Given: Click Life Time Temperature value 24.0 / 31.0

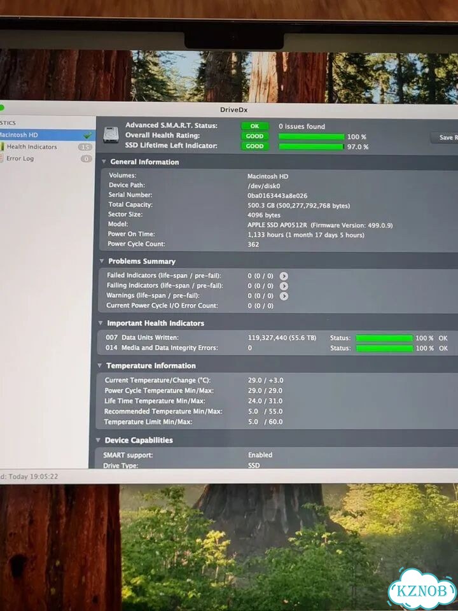Looking at the screenshot, I should click(265, 401).
